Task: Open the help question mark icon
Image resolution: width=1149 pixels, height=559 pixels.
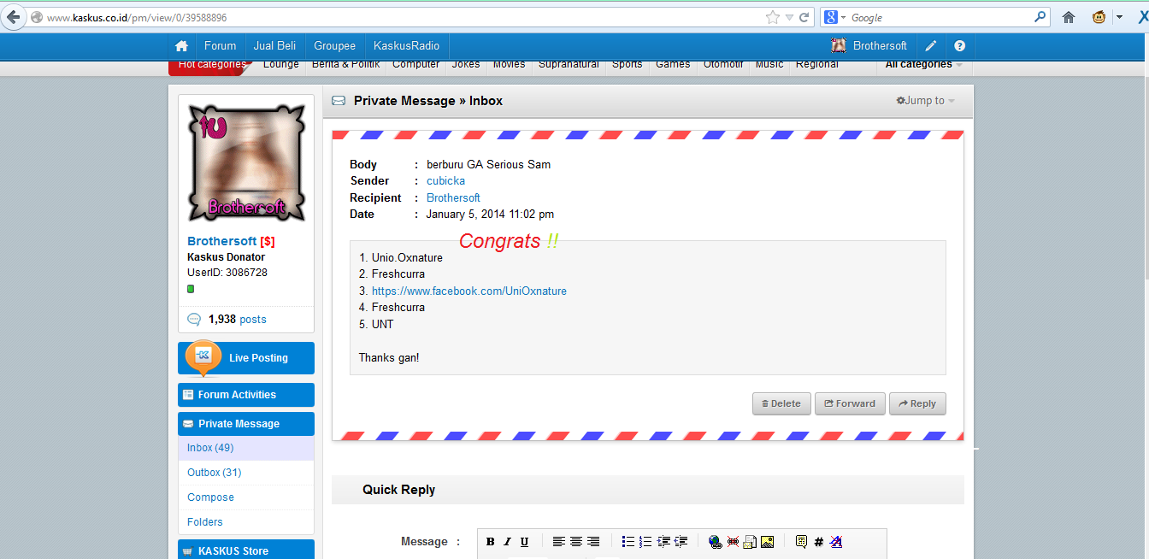Action: (x=959, y=46)
